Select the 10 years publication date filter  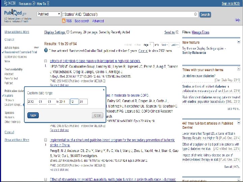click(9, 100)
